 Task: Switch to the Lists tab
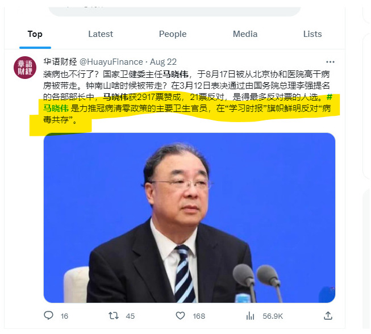(x=312, y=34)
